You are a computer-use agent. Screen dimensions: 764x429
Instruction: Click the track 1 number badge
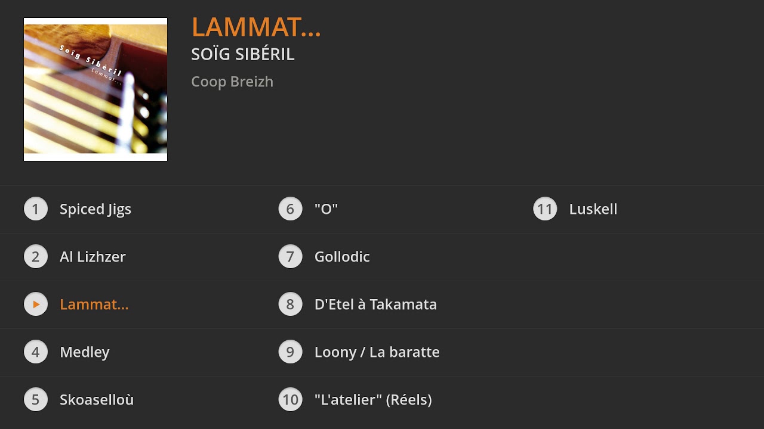36,209
